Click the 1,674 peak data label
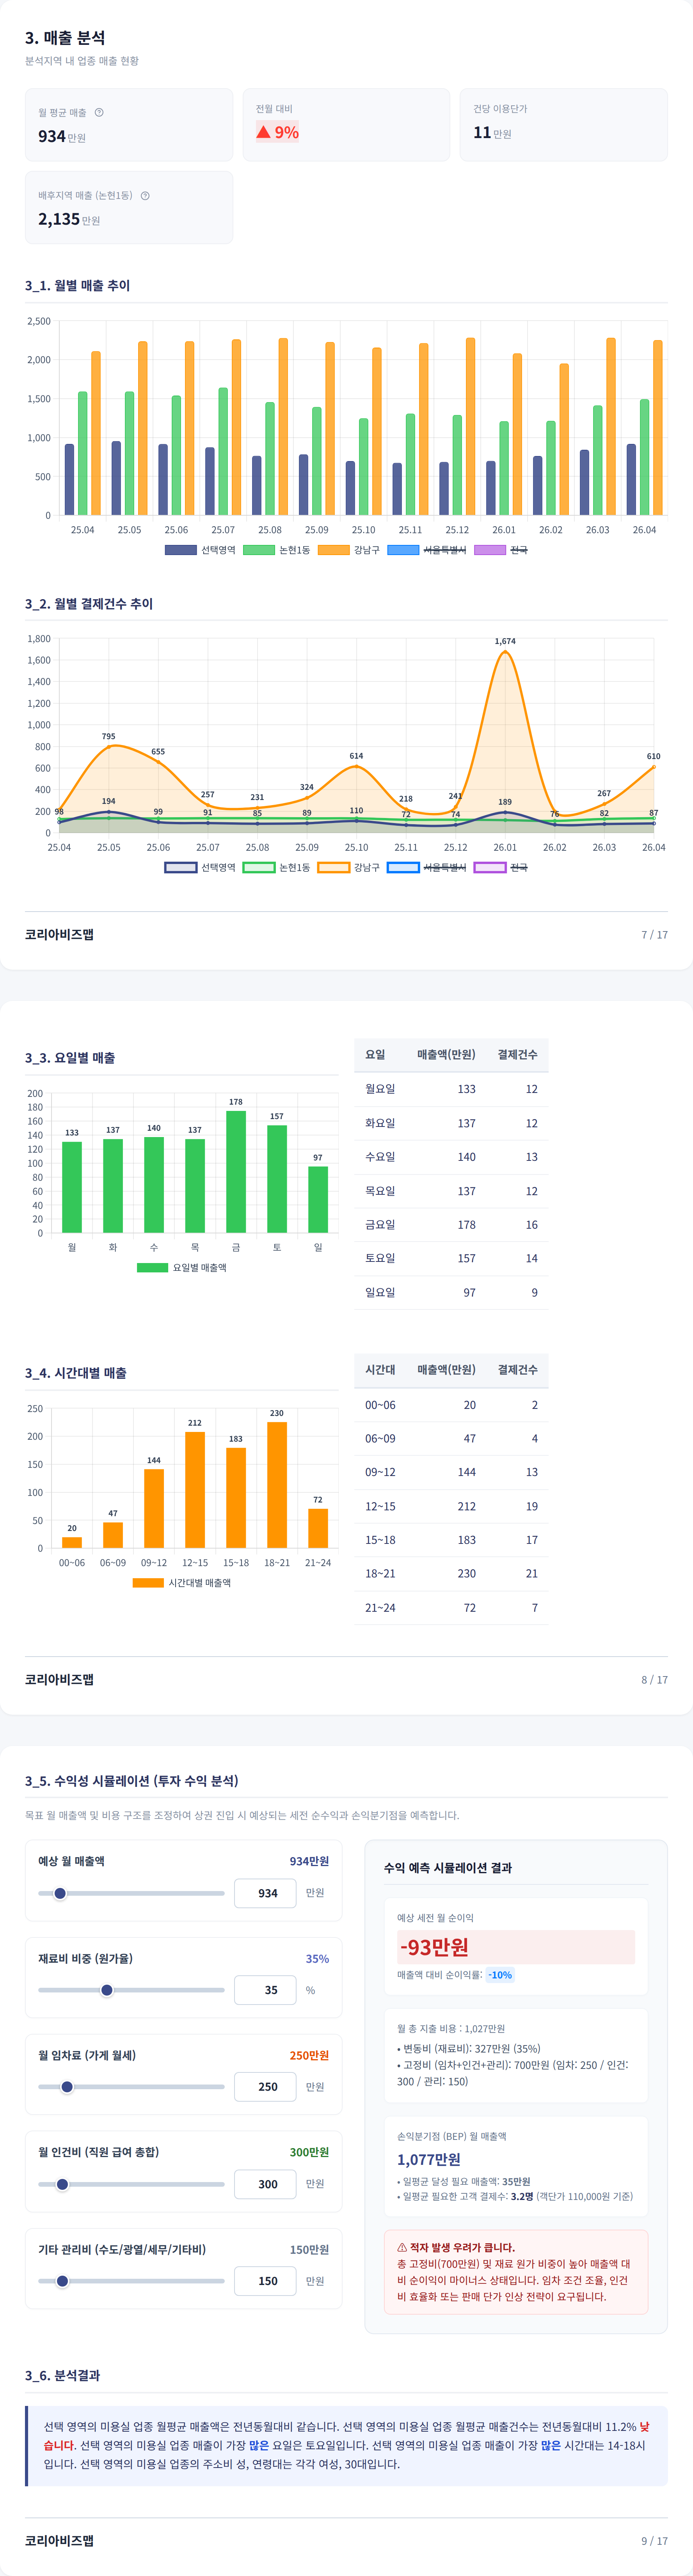 click(x=505, y=641)
